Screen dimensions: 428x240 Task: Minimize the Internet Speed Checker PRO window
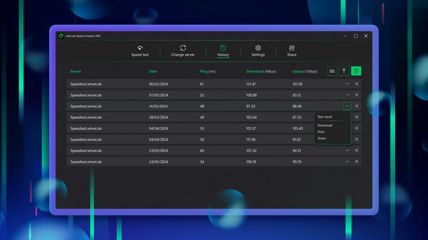tap(346, 36)
